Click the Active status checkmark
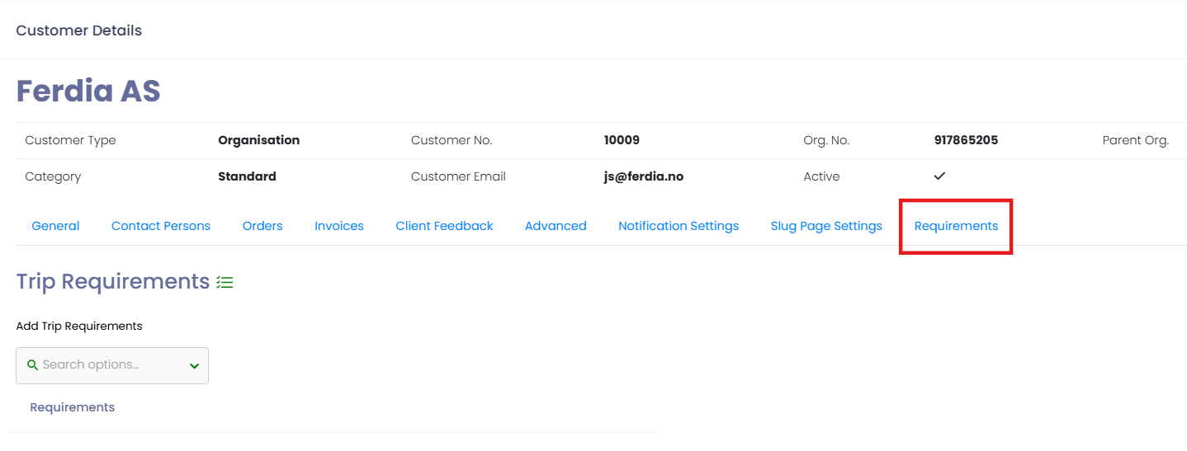 [x=939, y=176]
